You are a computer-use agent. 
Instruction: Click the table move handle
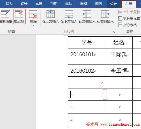pos(66,35)
